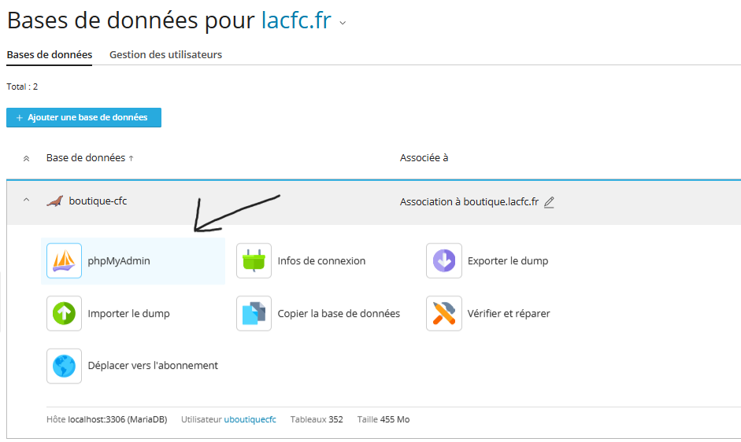This screenshot has width=741, height=442.
Task: Click Ajouter une base de données button
Action: click(x=83, y=118)
